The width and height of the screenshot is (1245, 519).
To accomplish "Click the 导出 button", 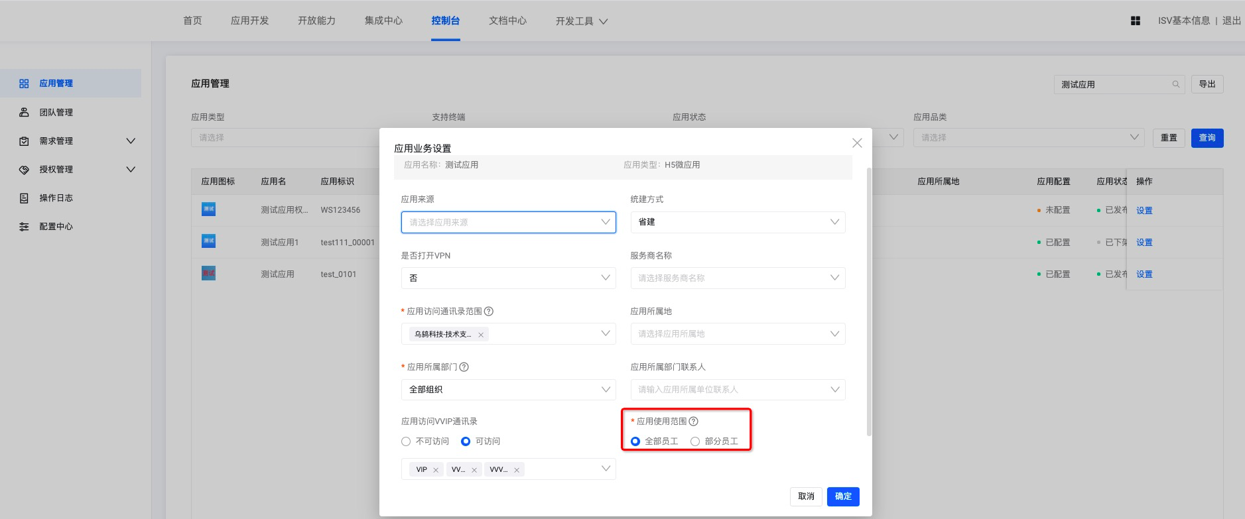I will [1207, 84].
